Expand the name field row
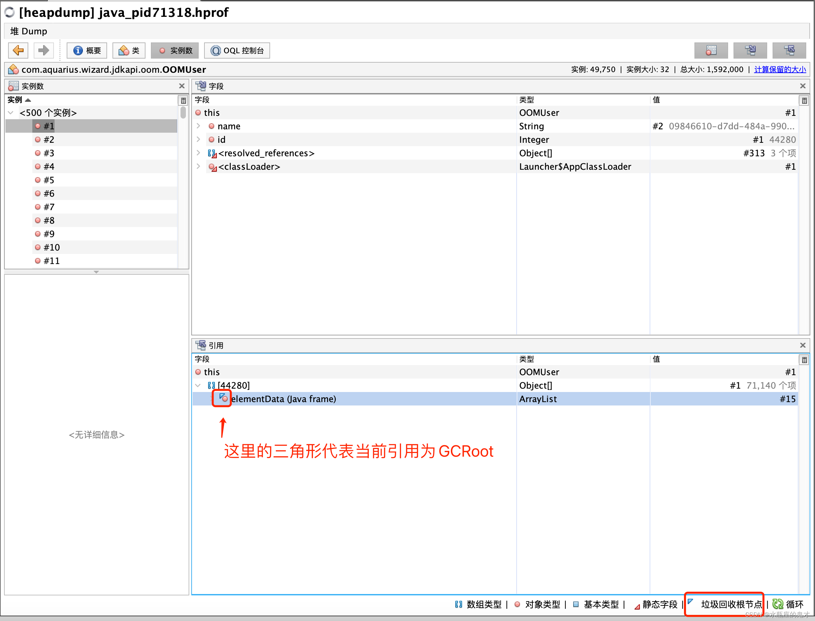 point(198,126)
